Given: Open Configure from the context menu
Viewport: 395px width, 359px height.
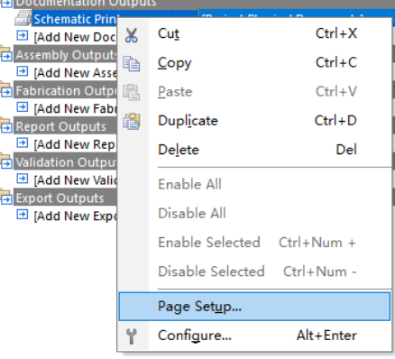Looking at the screenshot, I should point(254,336).
